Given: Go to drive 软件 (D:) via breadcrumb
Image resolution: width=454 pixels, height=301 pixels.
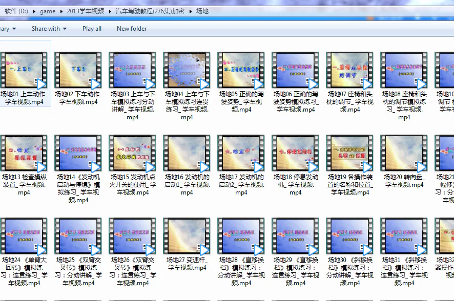Looking at the screenshot, I should [x=15, y=11].
